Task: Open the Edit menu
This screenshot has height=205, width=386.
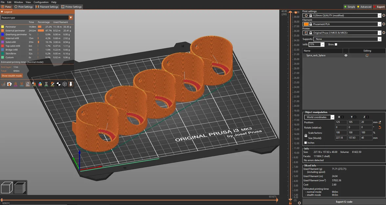Action: pyautogui.click(x=9, y=2)
